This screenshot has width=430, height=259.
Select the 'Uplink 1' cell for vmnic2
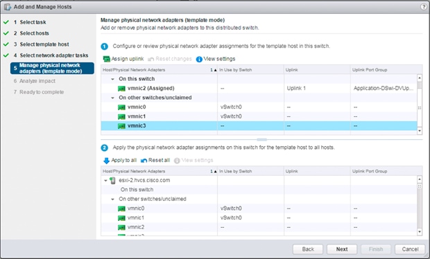[x=296, y=89]
